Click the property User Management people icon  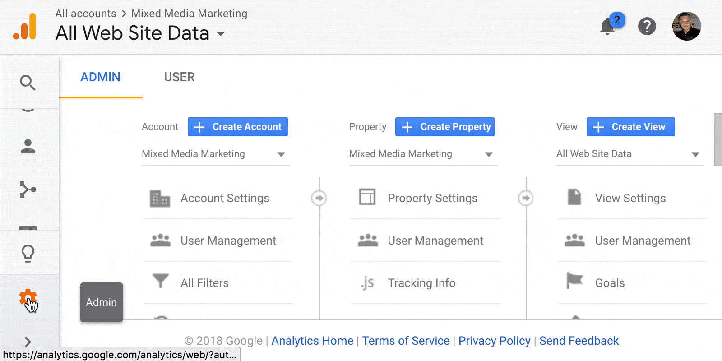click(x=368, y=241)
